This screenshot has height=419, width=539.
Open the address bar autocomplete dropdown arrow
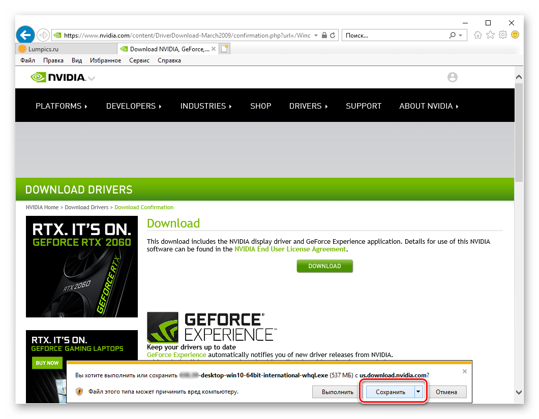pos(316,36)
